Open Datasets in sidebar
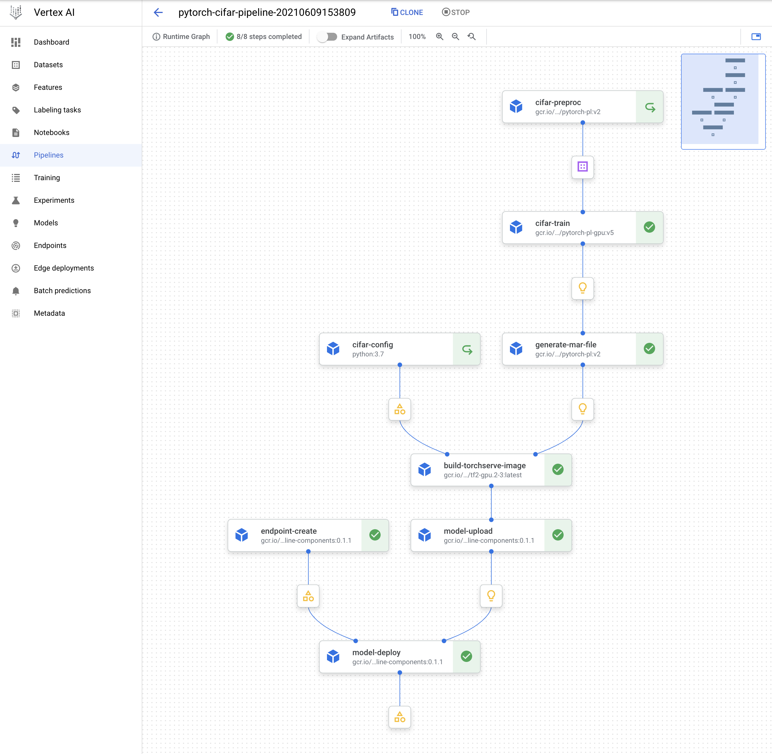 [71, 65]
